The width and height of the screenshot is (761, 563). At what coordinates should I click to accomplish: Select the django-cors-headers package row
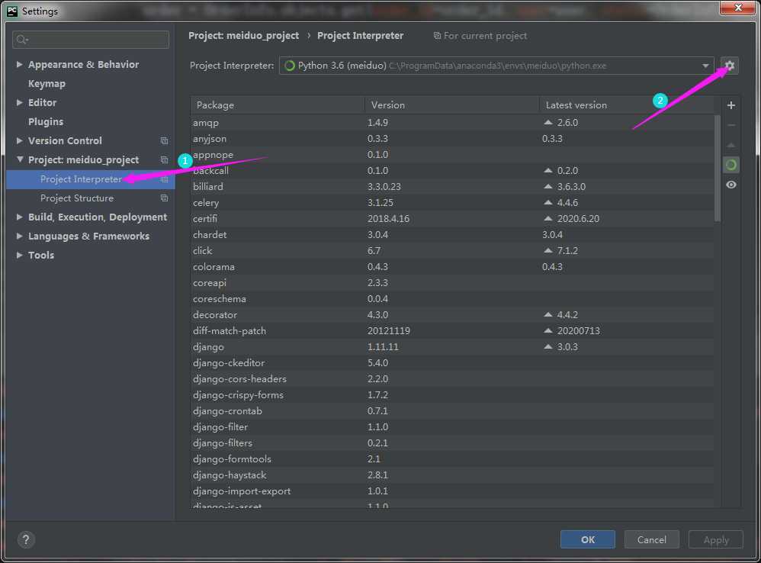(x=452, y=378)
